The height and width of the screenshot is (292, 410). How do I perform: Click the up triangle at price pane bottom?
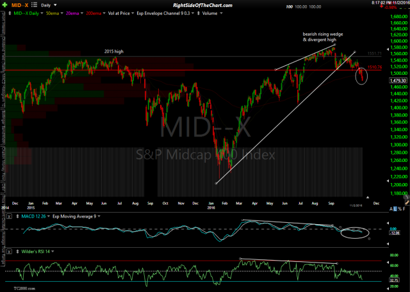point(368,197)
